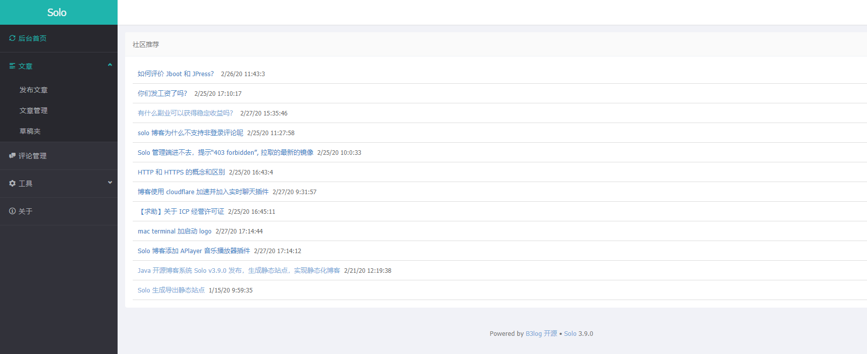The width and height of the screenshot is (867, 354).
Task: Click the Powered by footer text
Action: [x=507, y=333]
